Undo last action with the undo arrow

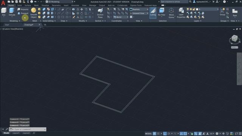click(36, 2)
